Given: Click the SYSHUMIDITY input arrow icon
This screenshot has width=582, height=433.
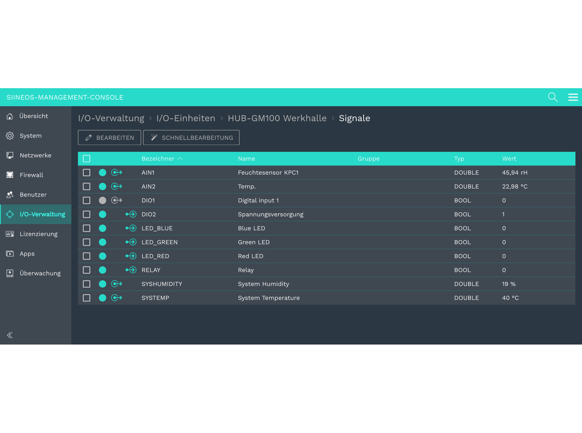Looking at the screenshot, I should [117, 284].
